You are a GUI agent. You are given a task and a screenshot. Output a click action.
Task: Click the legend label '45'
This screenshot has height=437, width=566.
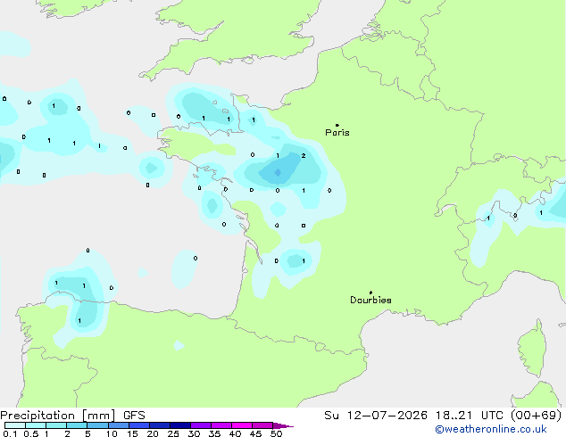(x=255, y=433)
